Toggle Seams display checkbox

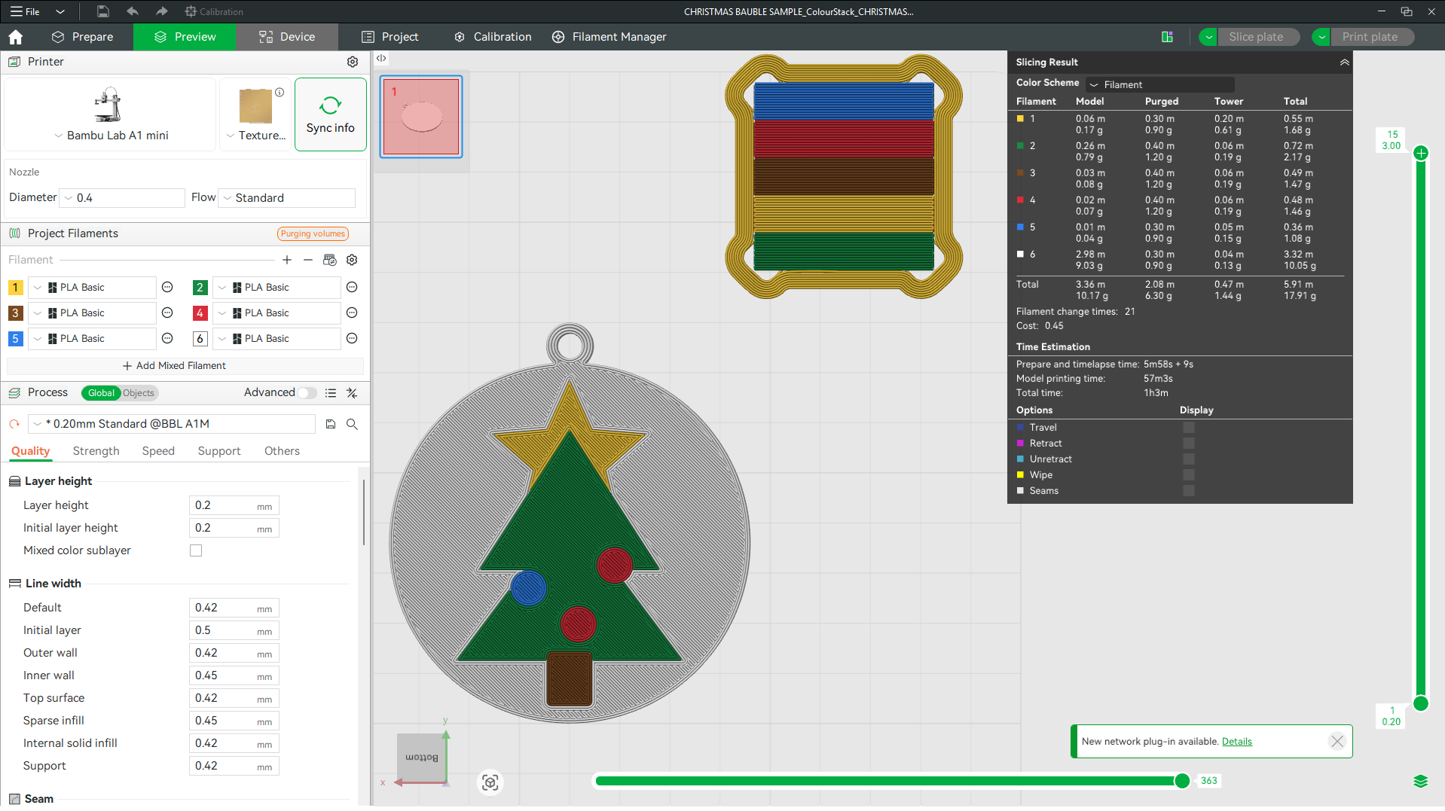[x=1189, y=491]
